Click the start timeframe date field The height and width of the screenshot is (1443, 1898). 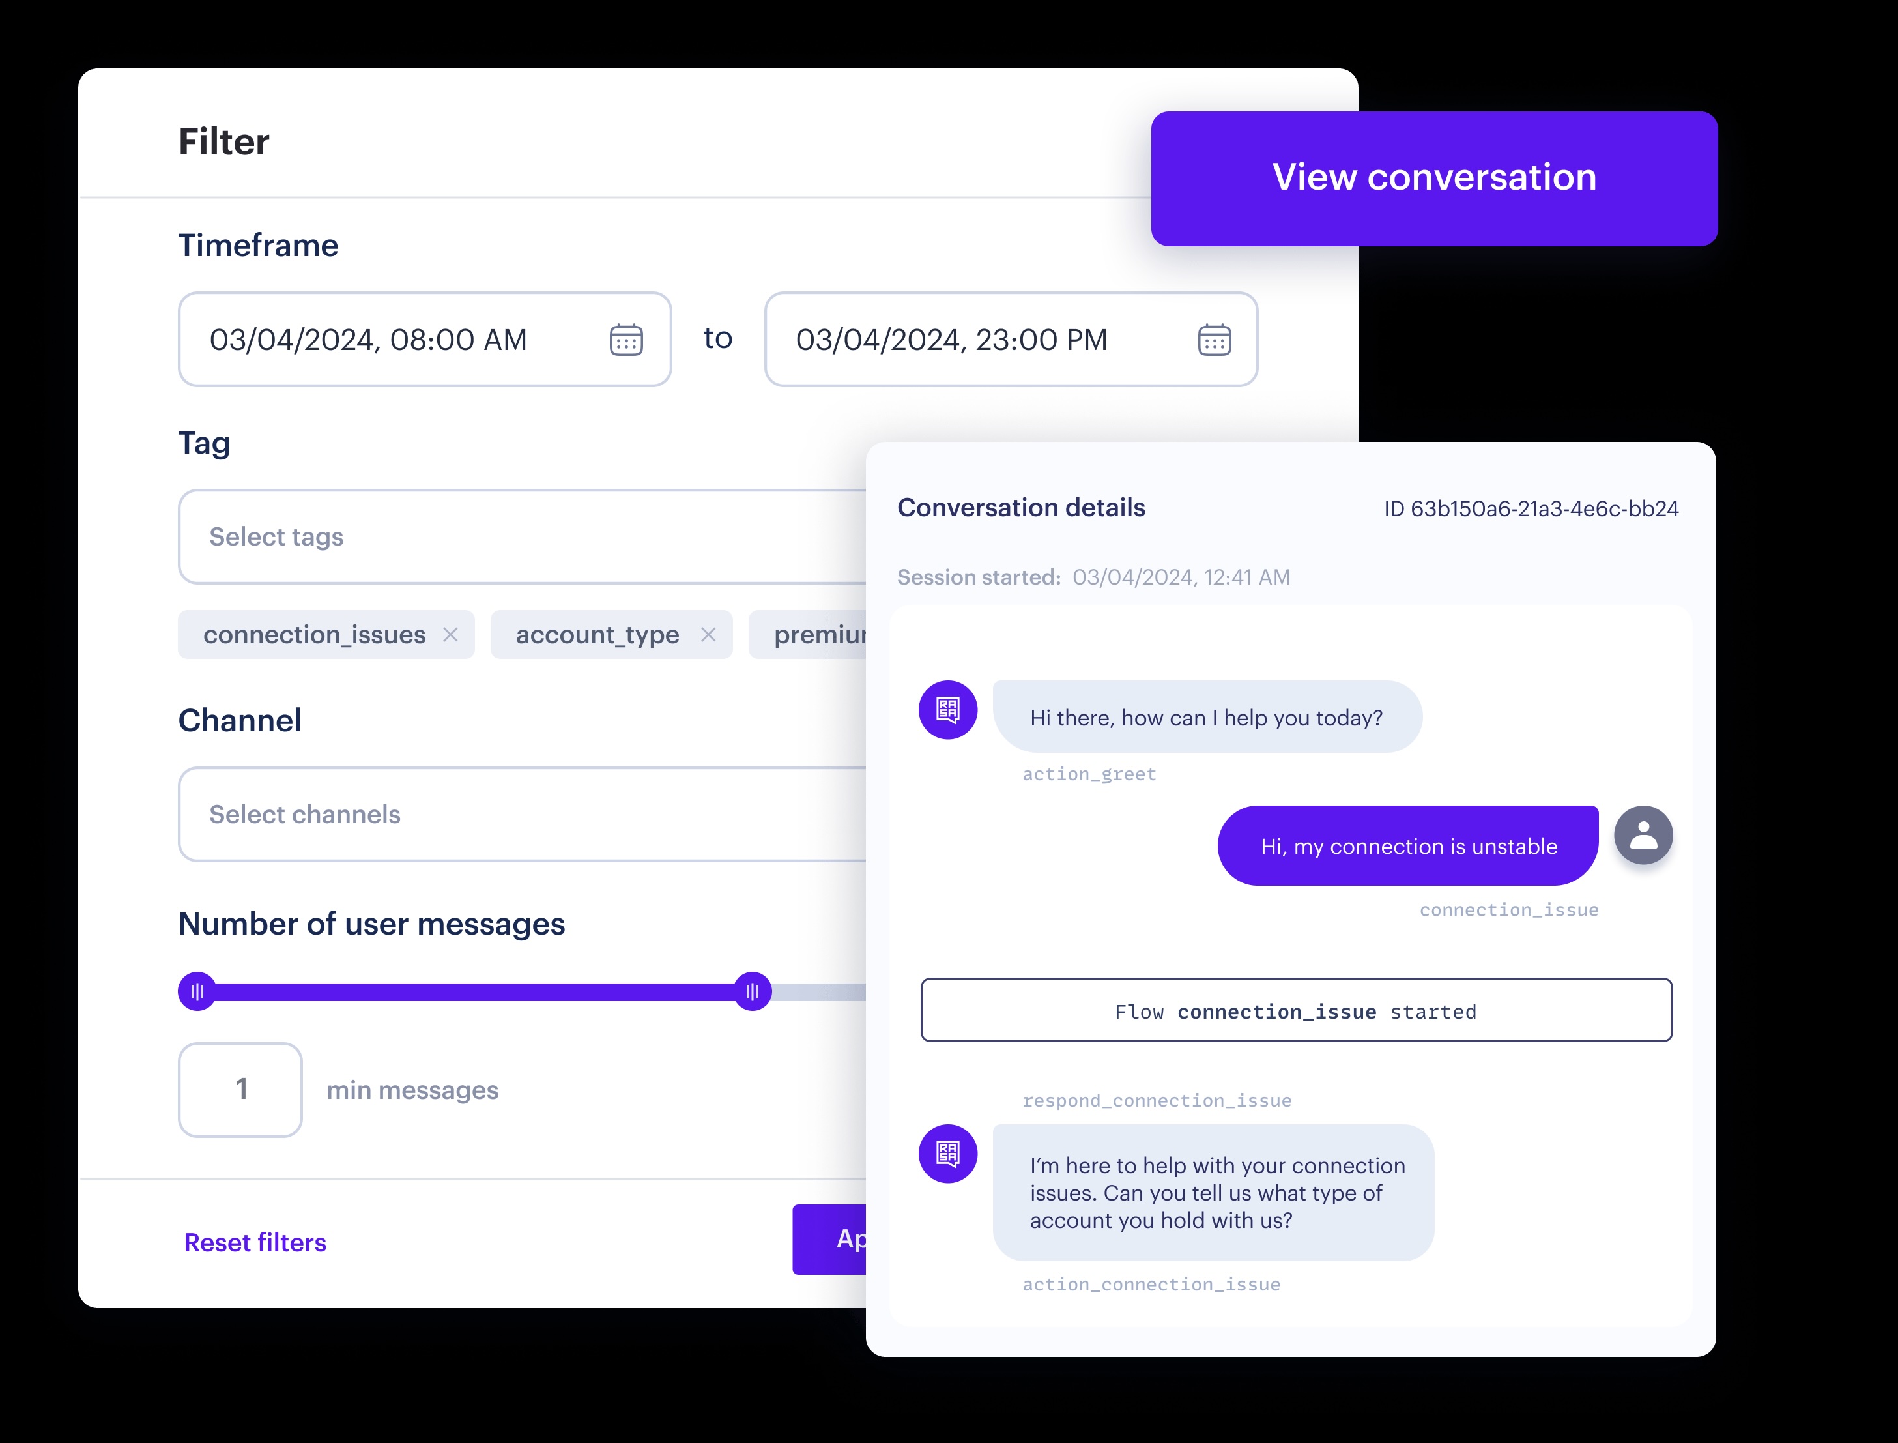425,340
